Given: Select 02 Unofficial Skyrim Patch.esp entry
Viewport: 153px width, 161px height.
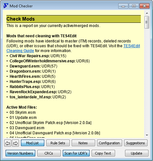Looking at the screenshot, I should 50,123.
